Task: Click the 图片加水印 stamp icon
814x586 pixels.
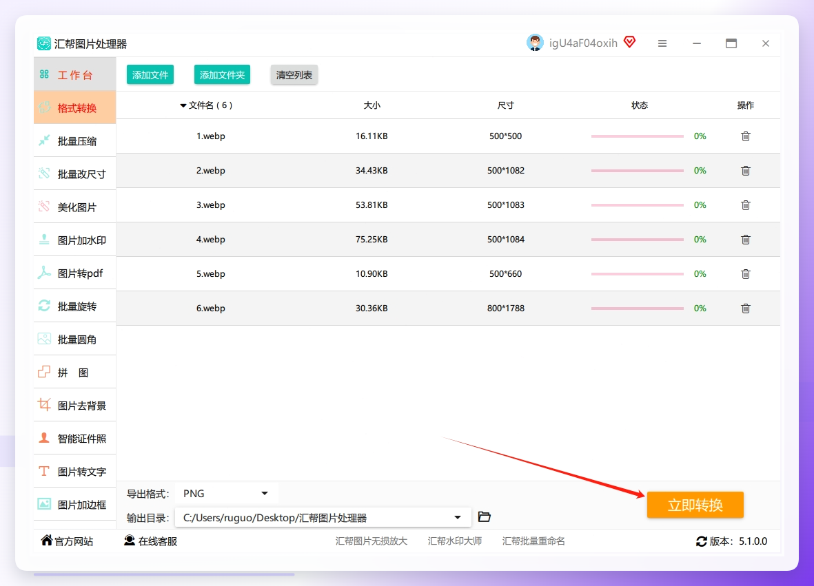Action: pos(44,240)
